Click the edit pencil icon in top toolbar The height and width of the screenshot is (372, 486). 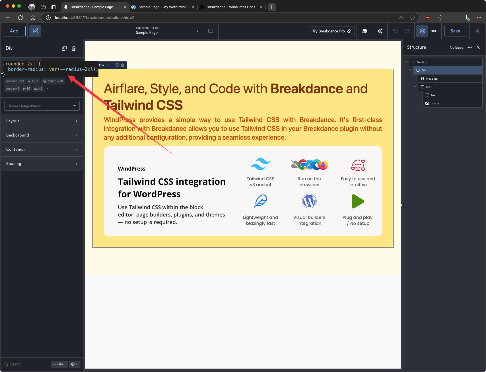click(35, 31)
